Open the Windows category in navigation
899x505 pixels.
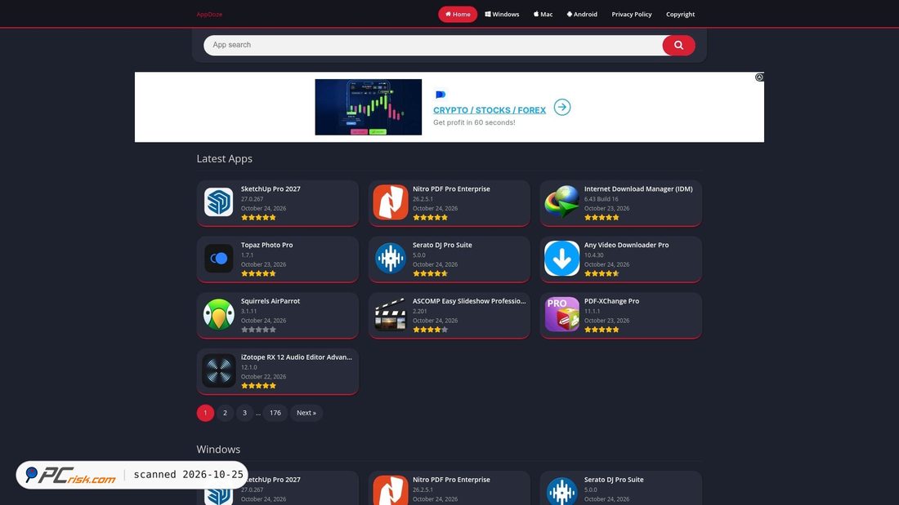(x=502, y=15)
